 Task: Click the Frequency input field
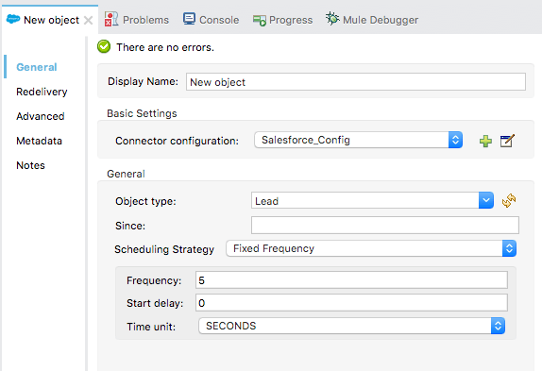pyautogui.click(x=351, y=279)
